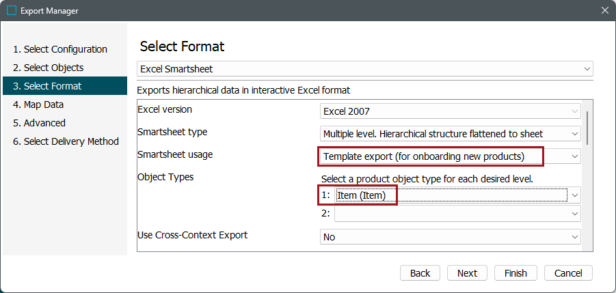Select the highlighted Select Format step
This screenshot has width=616, height=293.
point(52,86)
